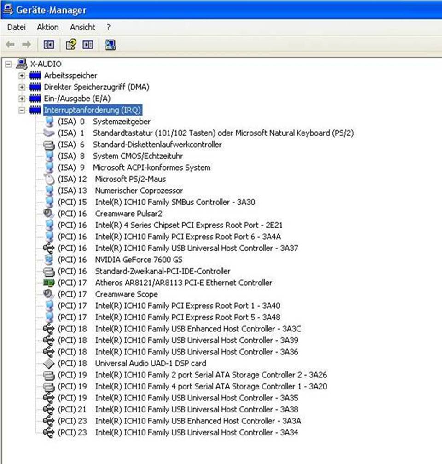The width and height of the screenshot is (442, 464).
Task: Click the diamond icon beside Universal Audio UAD-1
Action: pos(48,363)
